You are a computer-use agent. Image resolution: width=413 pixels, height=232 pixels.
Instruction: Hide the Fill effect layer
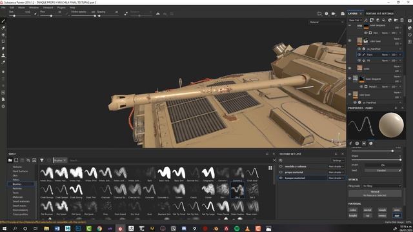point(359,61)
